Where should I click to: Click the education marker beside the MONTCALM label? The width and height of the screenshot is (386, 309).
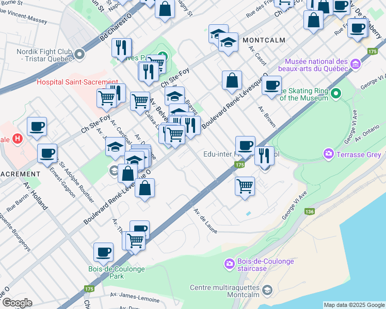pos(228,43)
